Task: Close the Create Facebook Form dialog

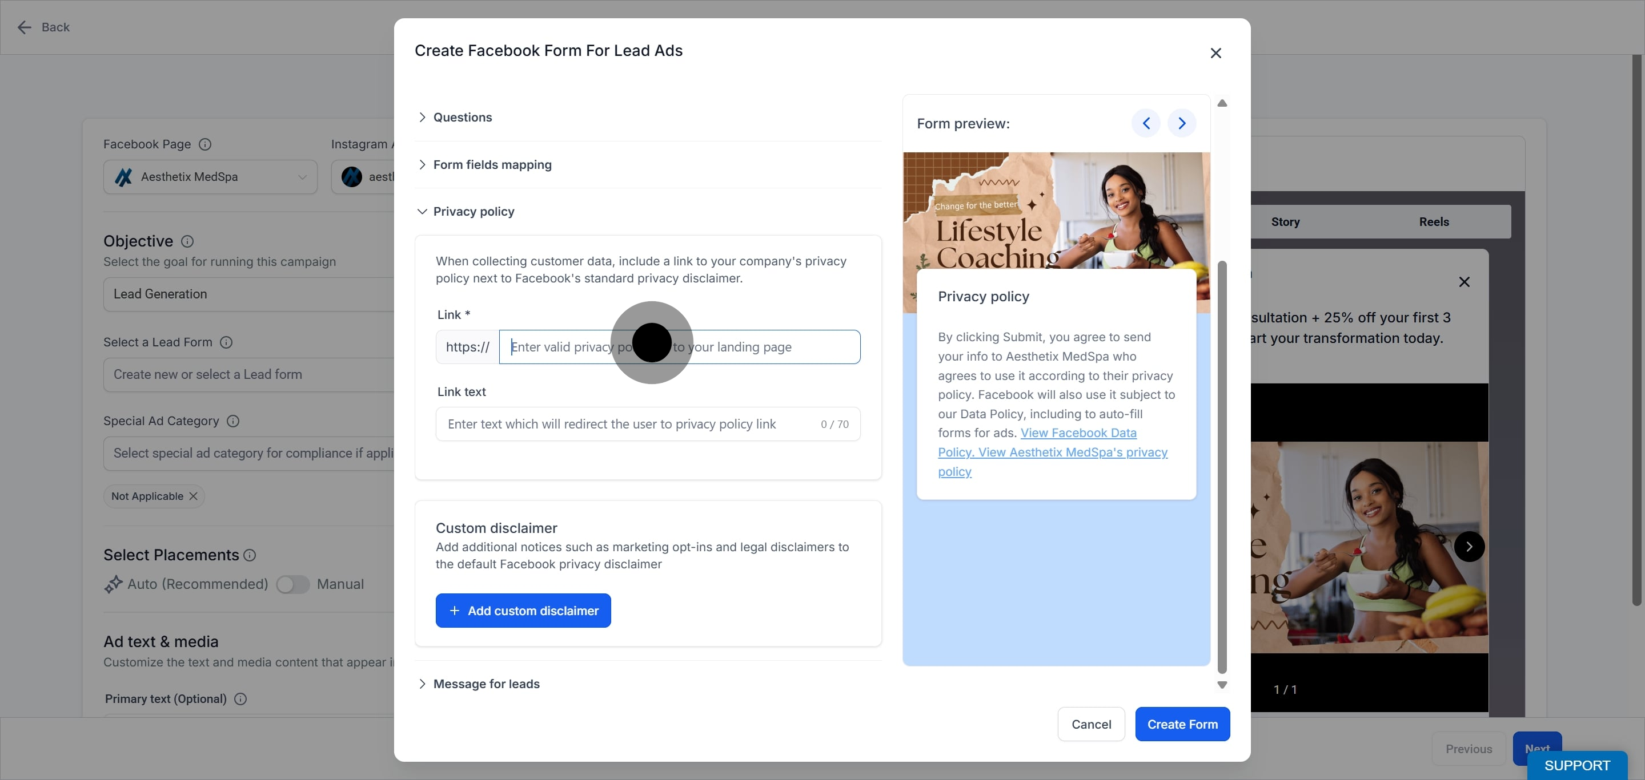Action: [1215, 53]
